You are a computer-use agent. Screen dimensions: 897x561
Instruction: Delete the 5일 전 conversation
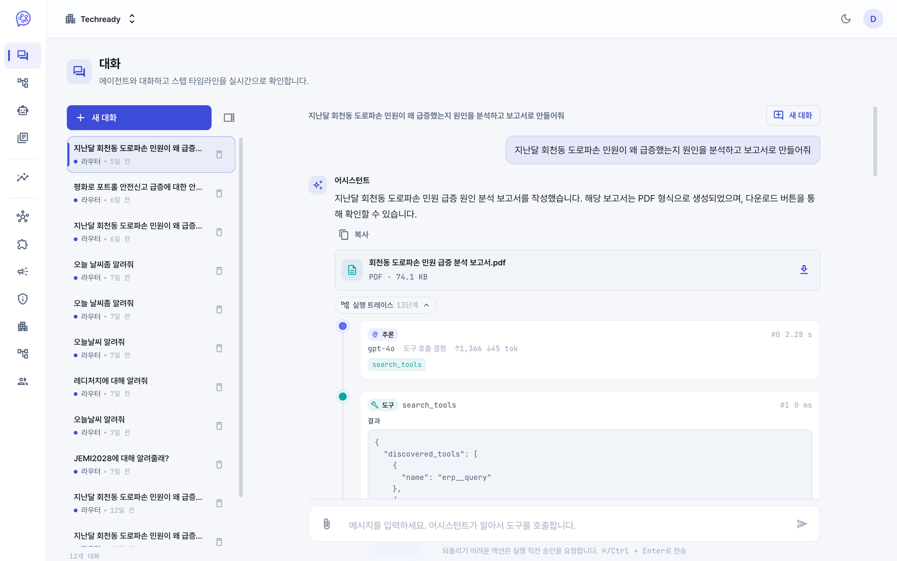tap(219, 154)
